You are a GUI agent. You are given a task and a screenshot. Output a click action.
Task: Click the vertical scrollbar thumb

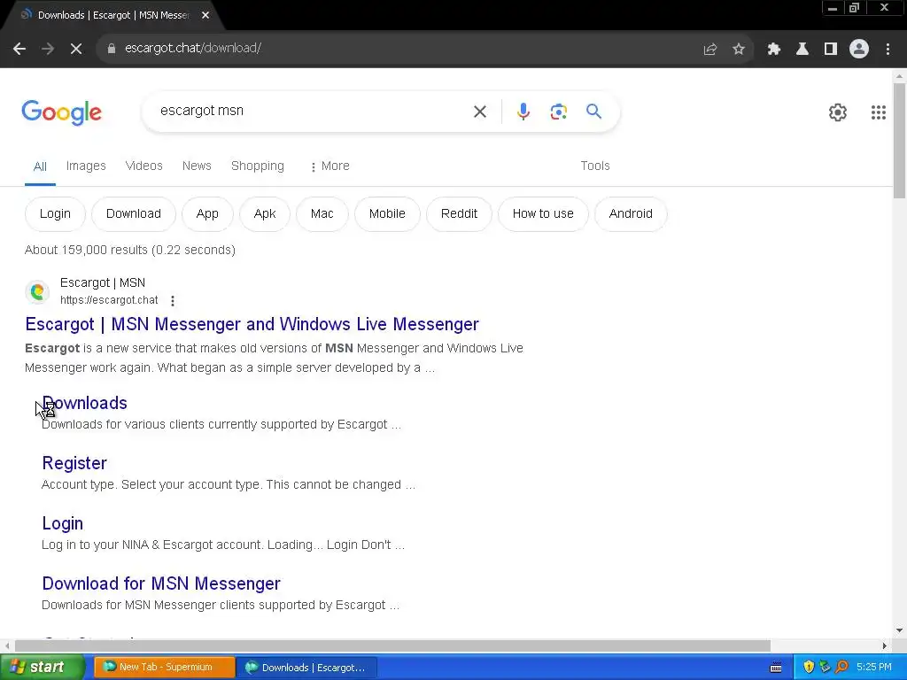[899, 141]
